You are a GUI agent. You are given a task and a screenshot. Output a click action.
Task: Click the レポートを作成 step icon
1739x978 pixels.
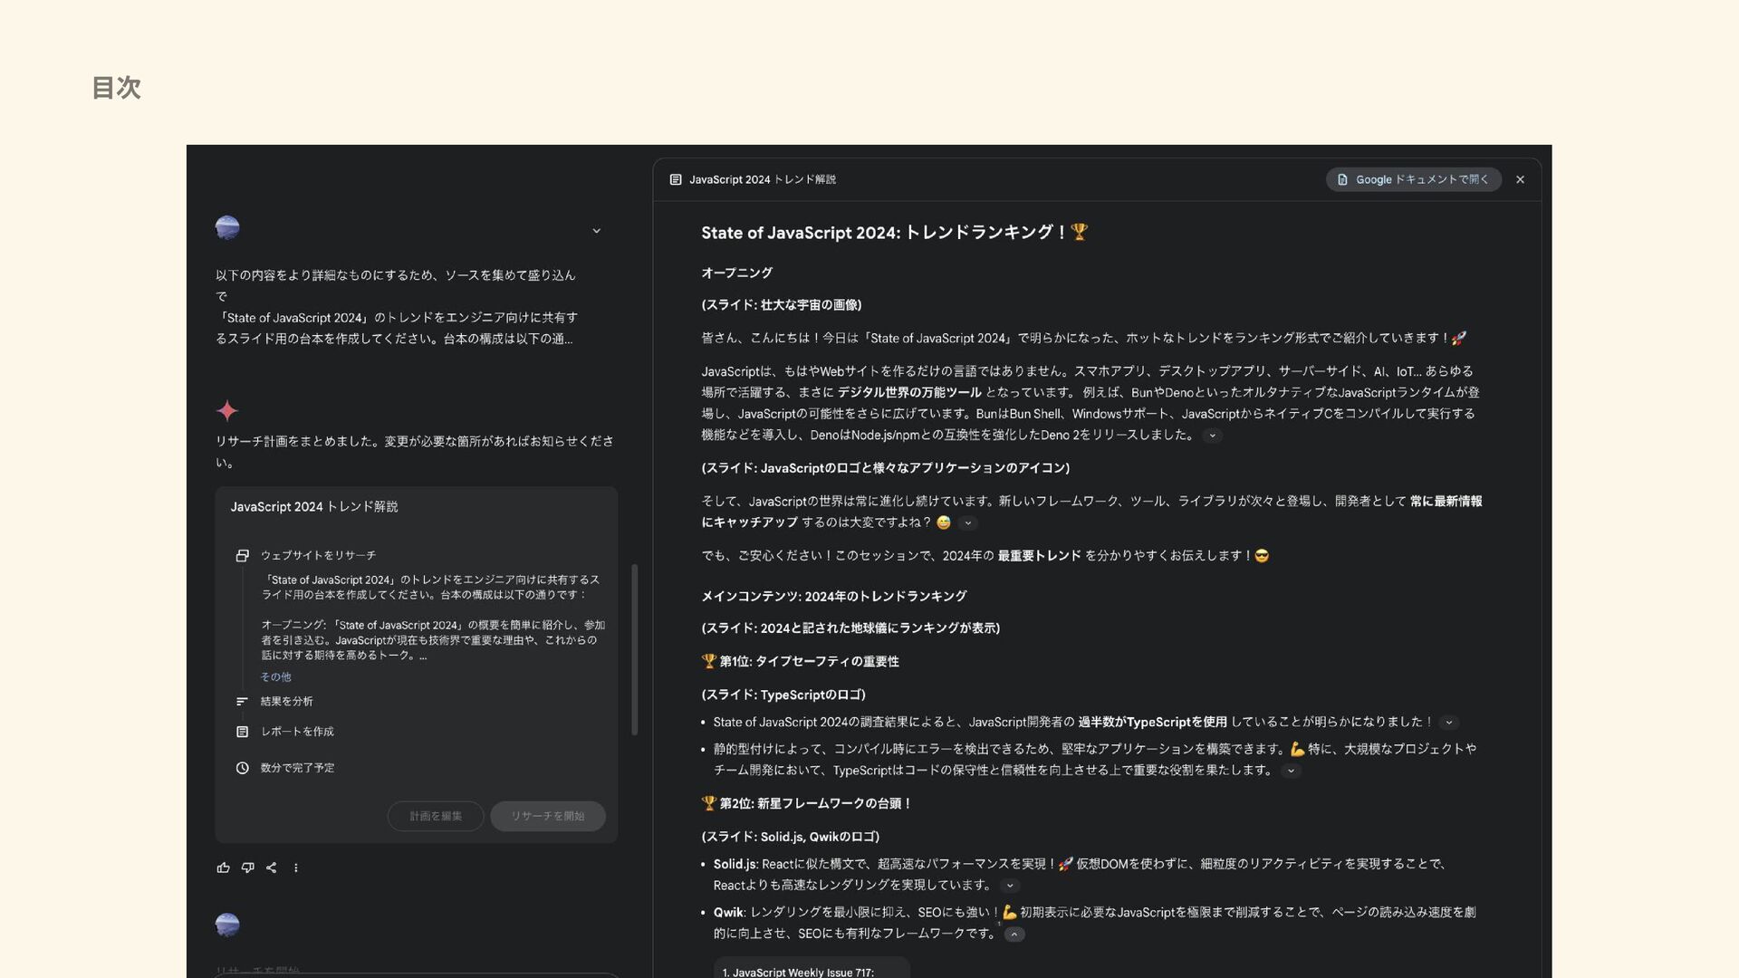click(242, 731)
